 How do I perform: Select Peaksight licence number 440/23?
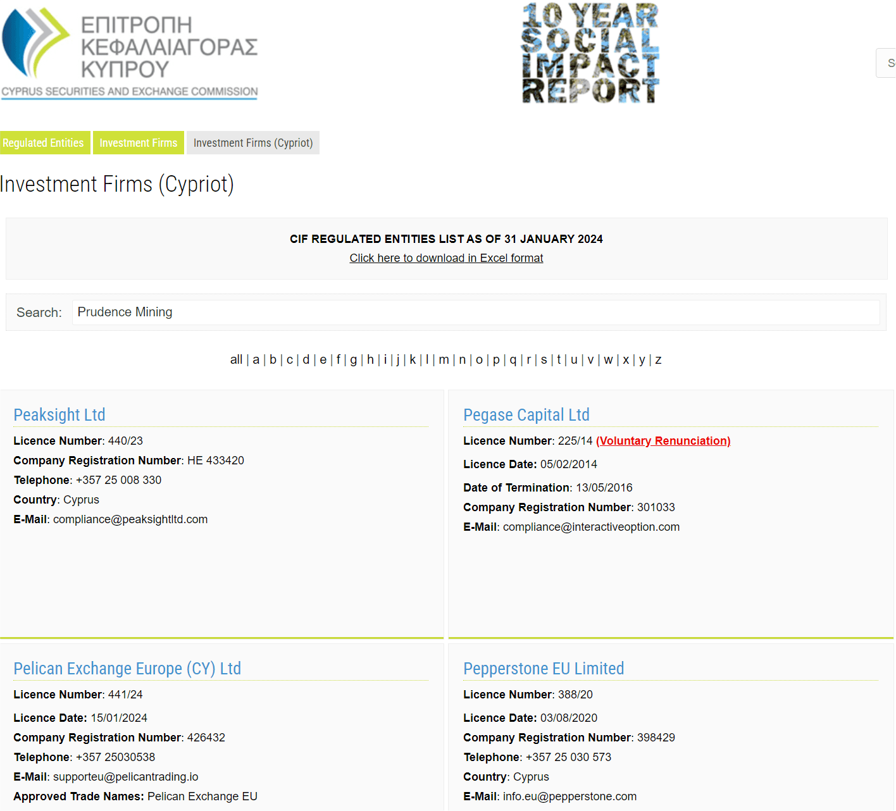[x=125, y=441]
